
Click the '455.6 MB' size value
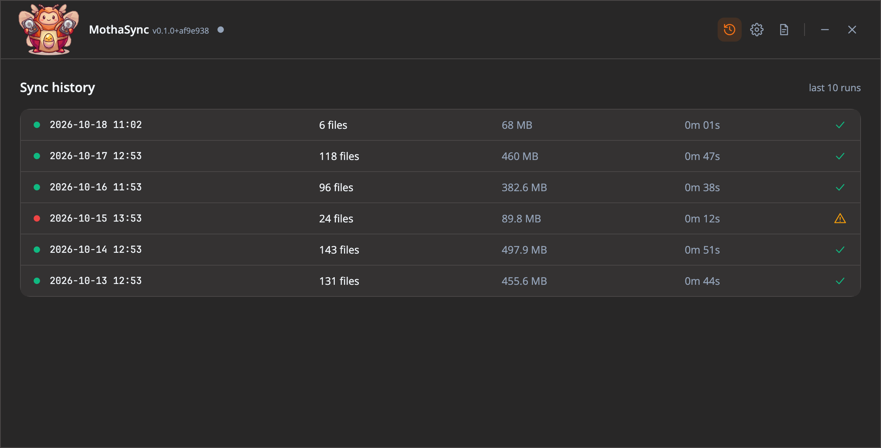(524, 281)
